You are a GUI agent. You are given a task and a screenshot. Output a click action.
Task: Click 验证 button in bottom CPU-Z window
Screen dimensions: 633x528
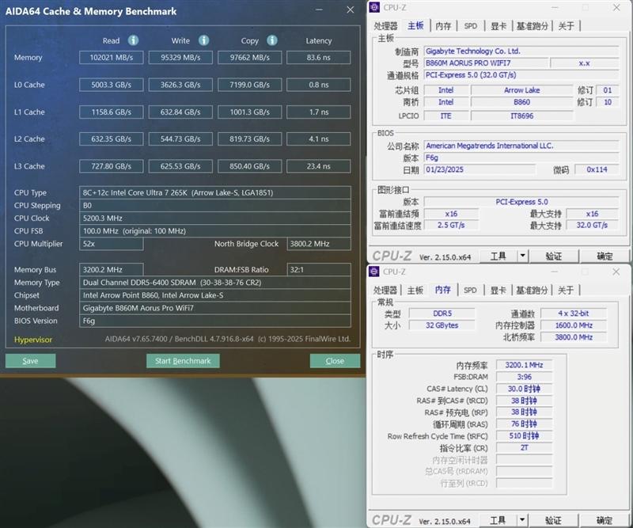point(553,520)
